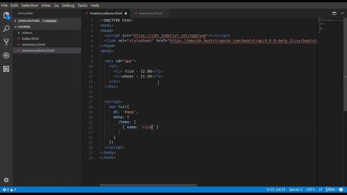347x195 pixels.
Task: Click the unsaved dot on inventorydemo.html tab
Action: point(126,14)
